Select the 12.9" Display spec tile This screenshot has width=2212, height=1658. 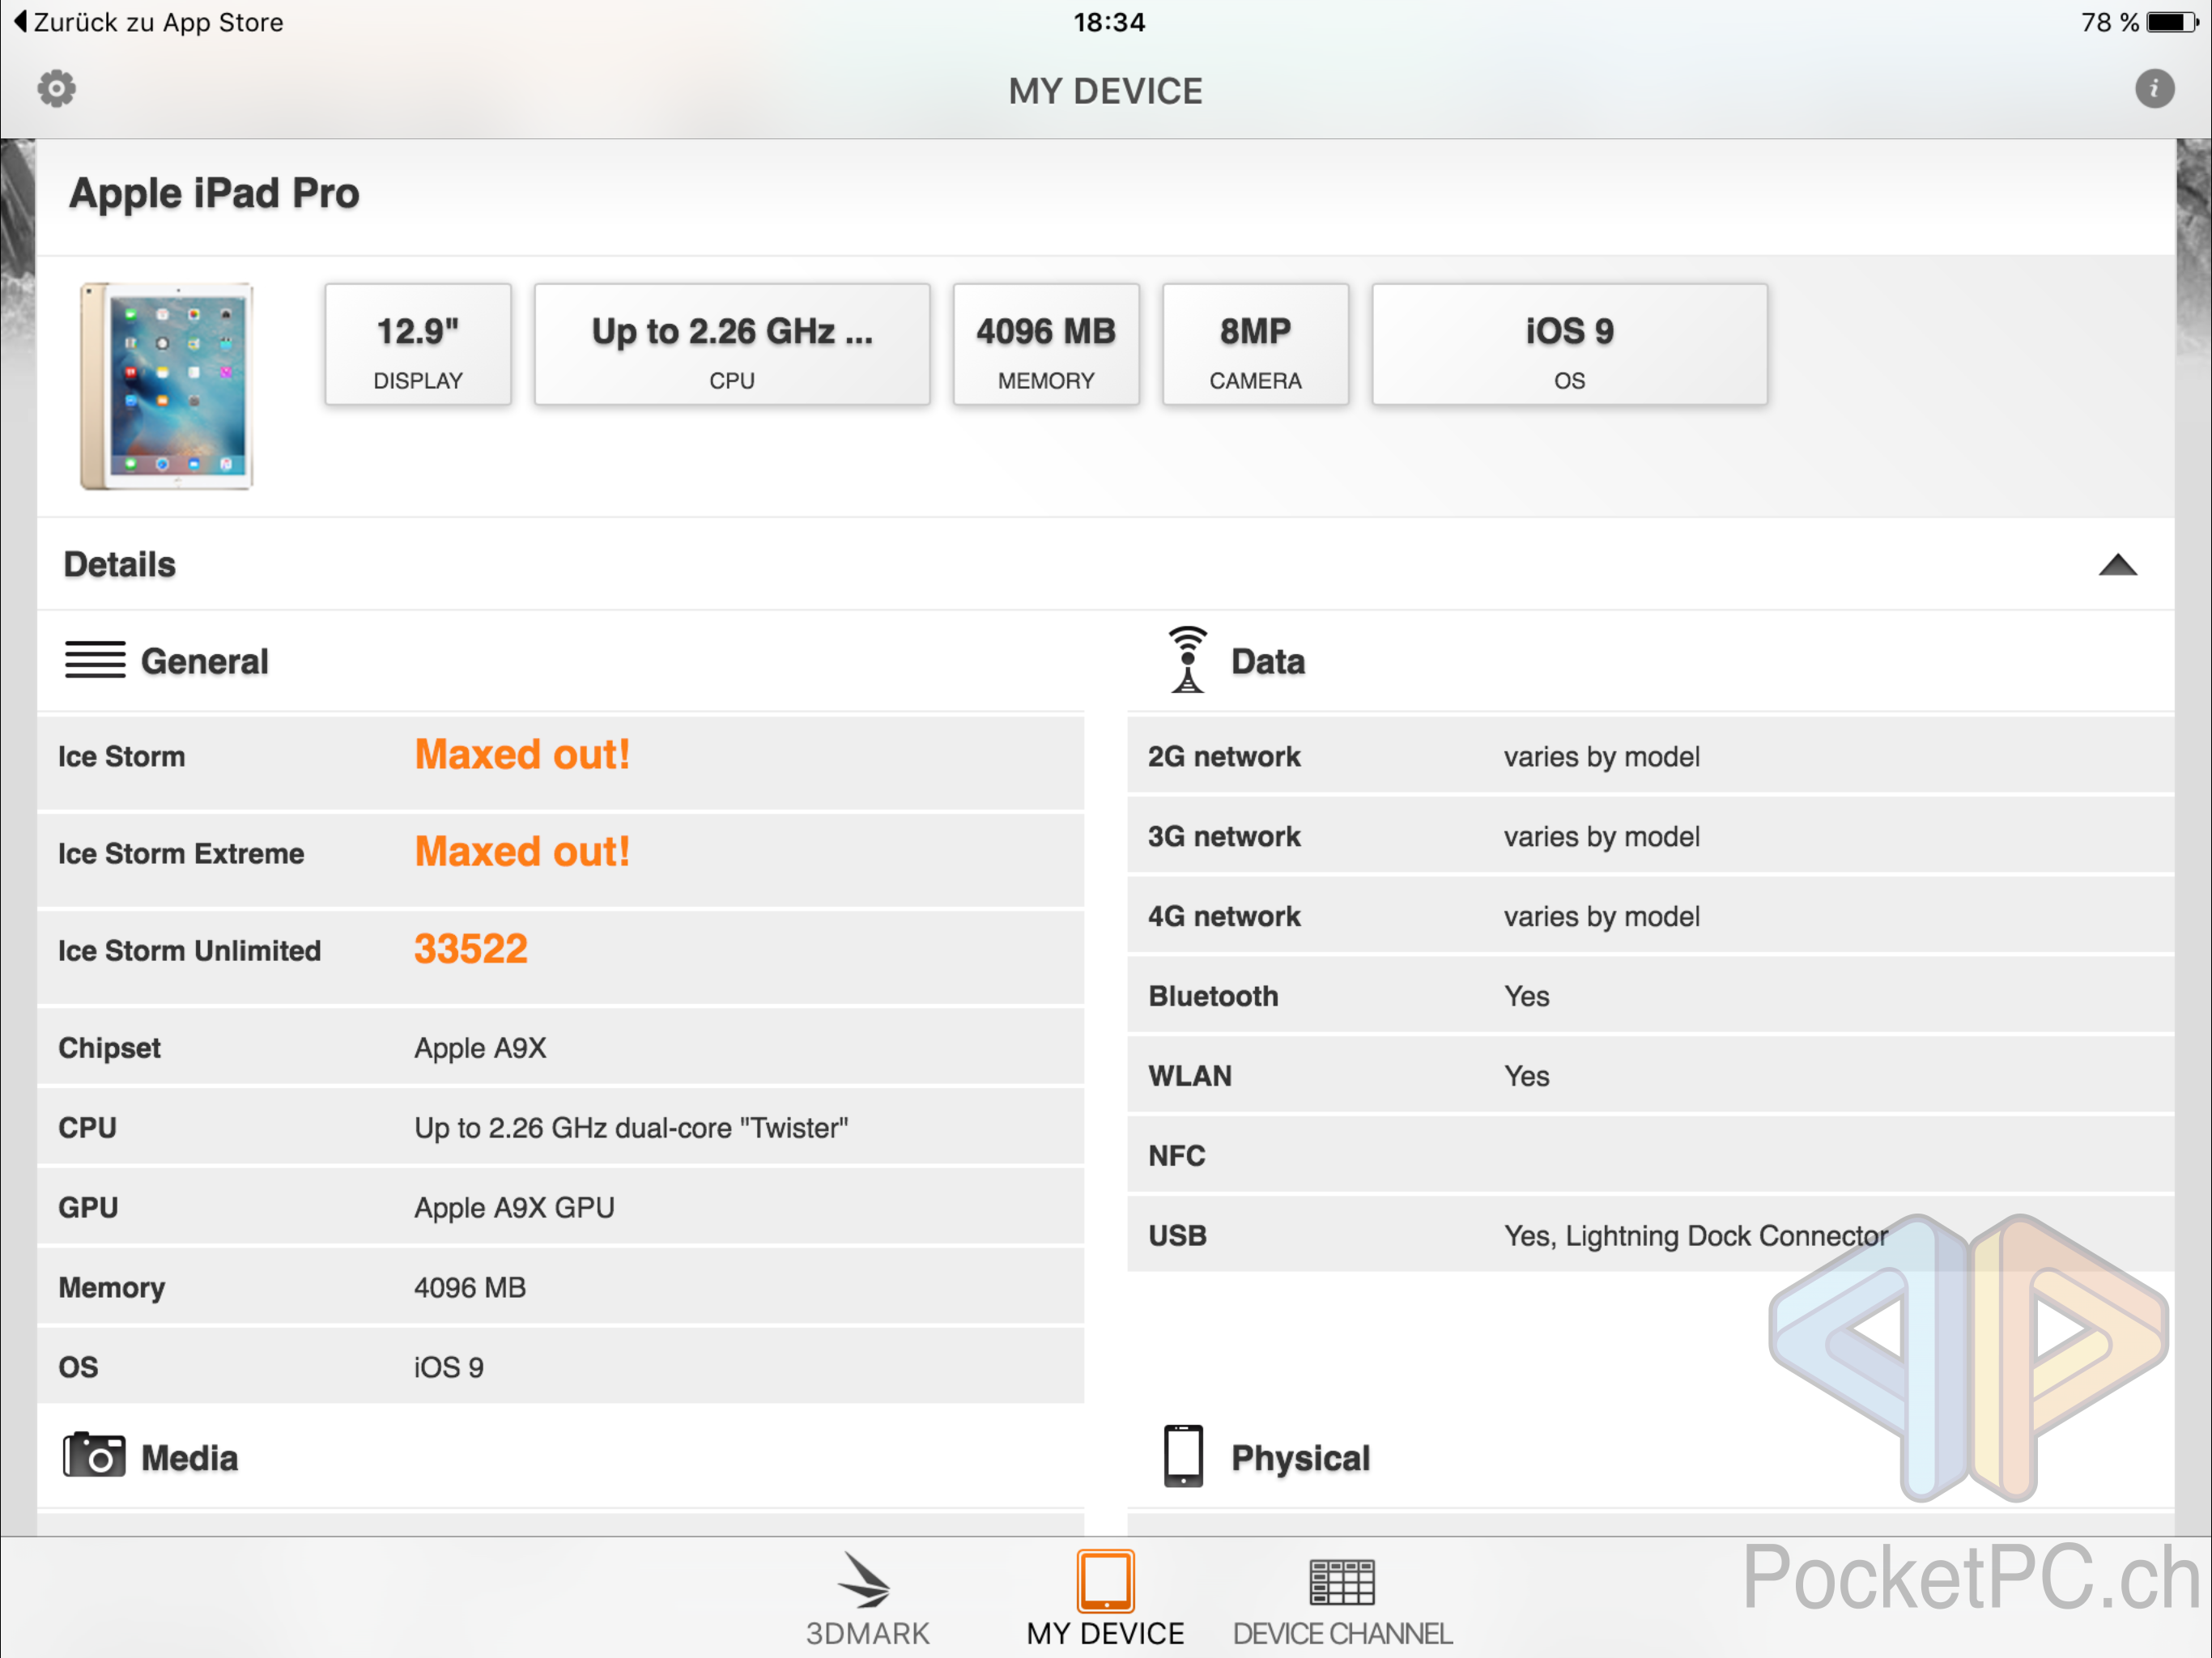pyautogui.click(x=418, y=345)
